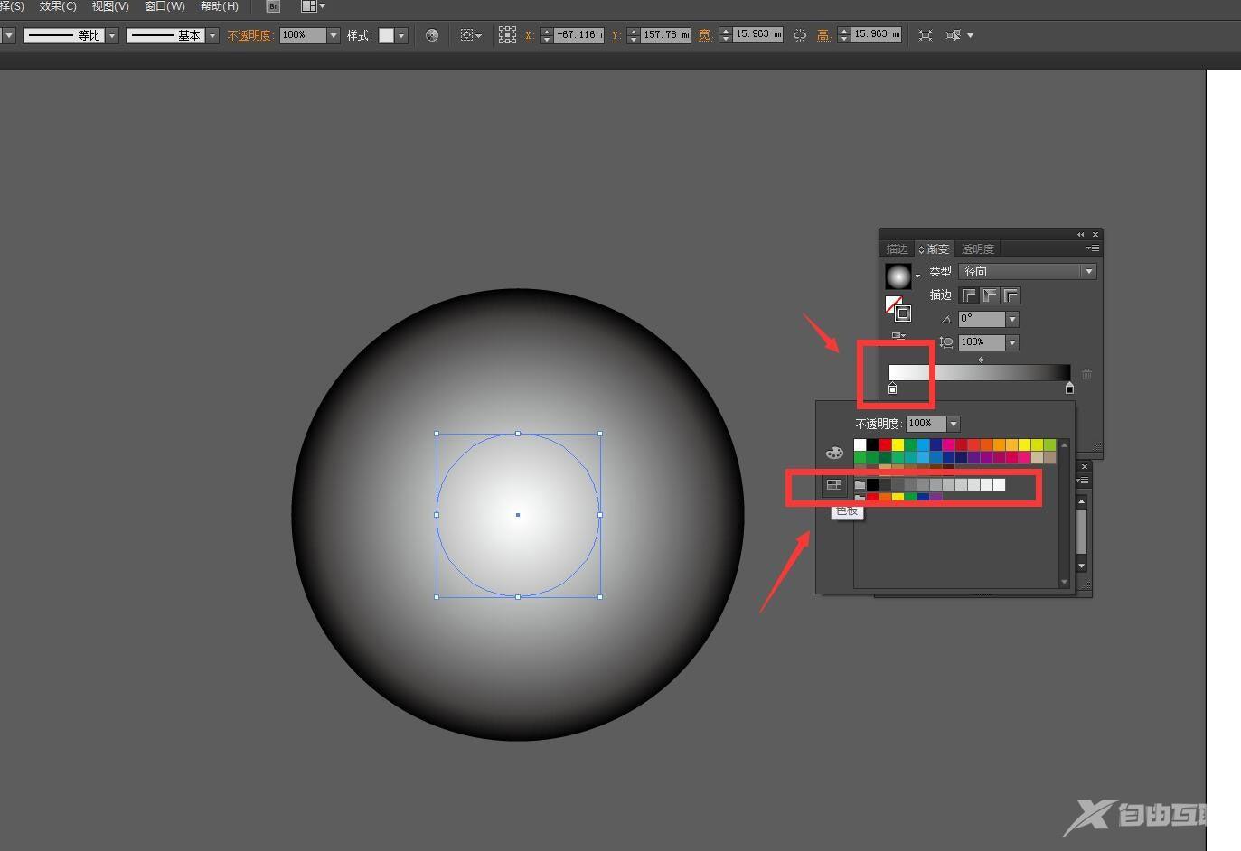The image size is (1241, 851).
Task: Select the stroke box in gradient panel
Action: pos(902,313)
